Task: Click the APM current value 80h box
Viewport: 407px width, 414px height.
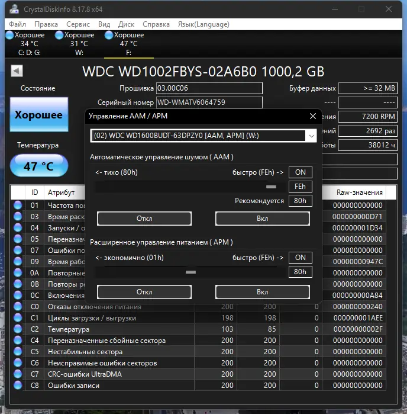Action: (301, 272)
